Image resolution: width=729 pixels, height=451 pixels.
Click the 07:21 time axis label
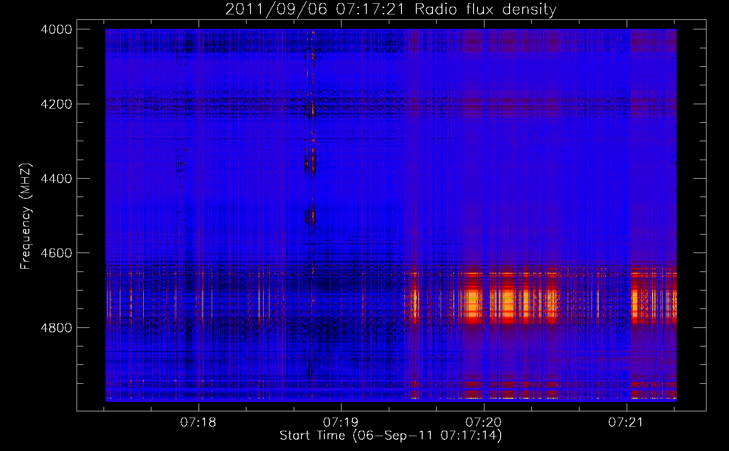pyautogui.click(x=626, y=423)
